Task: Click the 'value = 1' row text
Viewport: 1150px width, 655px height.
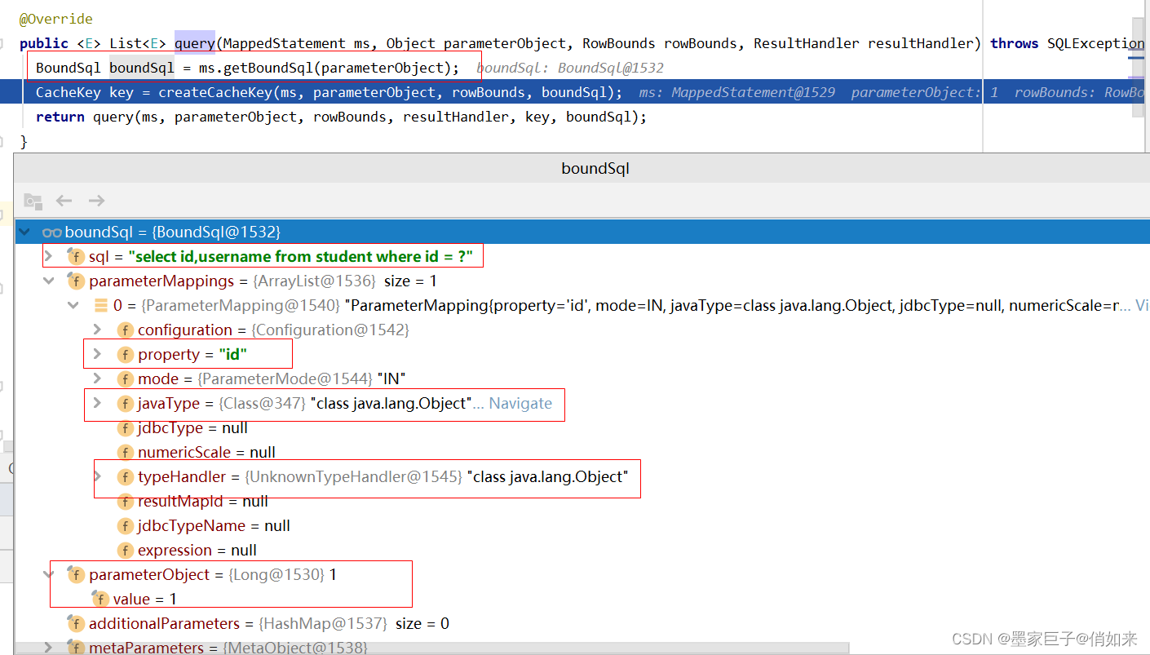Action: (145, 600)
